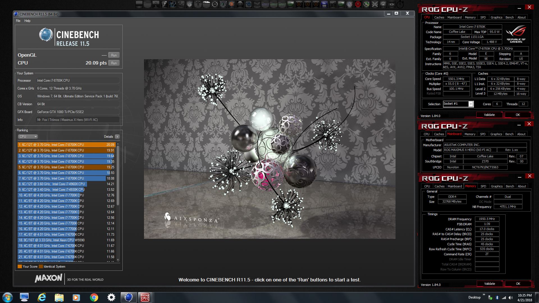This screenshot has width=539, height=303.
Task: Switch to Caches tab in top CPU-Z window
Action: [x=439, y=17]
